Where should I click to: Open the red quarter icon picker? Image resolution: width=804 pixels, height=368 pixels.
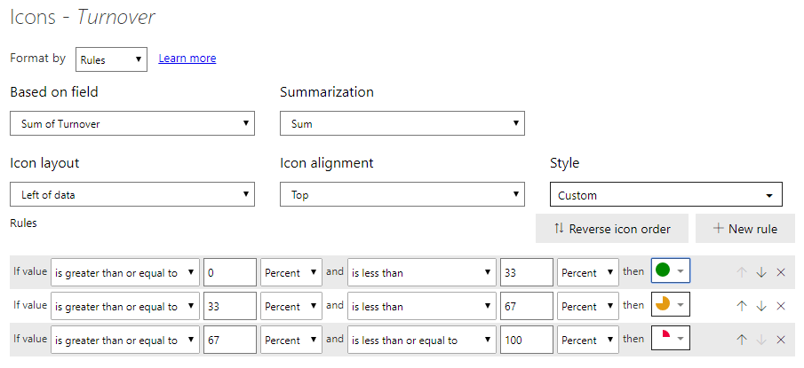point(671,339)
